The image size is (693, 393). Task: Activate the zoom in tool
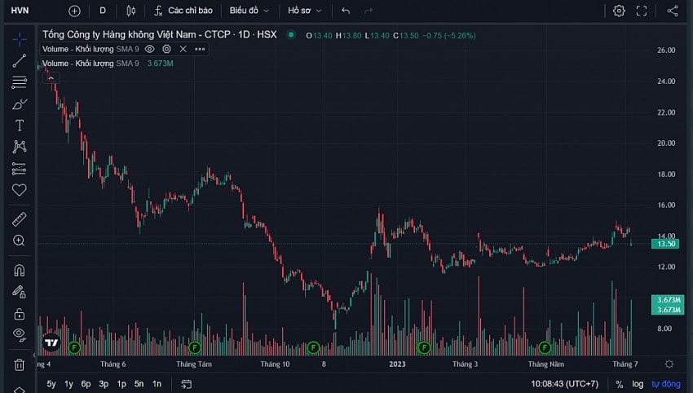coord(19,241)
